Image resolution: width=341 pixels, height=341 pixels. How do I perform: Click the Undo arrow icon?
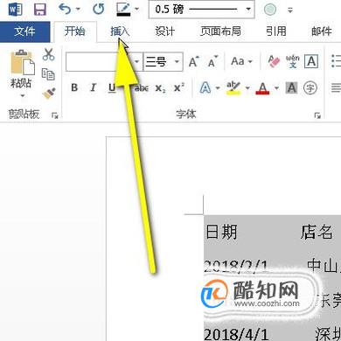coord(65,9)
